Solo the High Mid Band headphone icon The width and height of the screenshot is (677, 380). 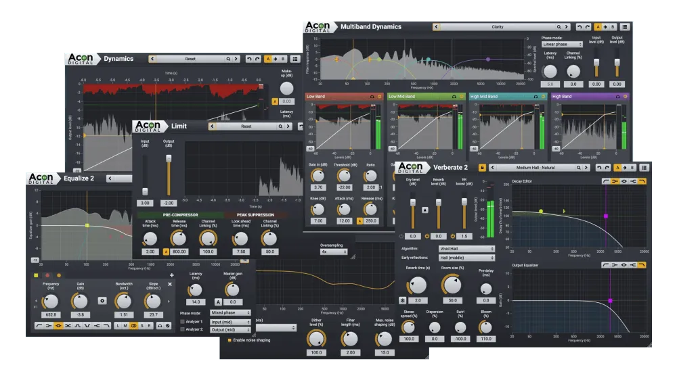pos(536,97)
